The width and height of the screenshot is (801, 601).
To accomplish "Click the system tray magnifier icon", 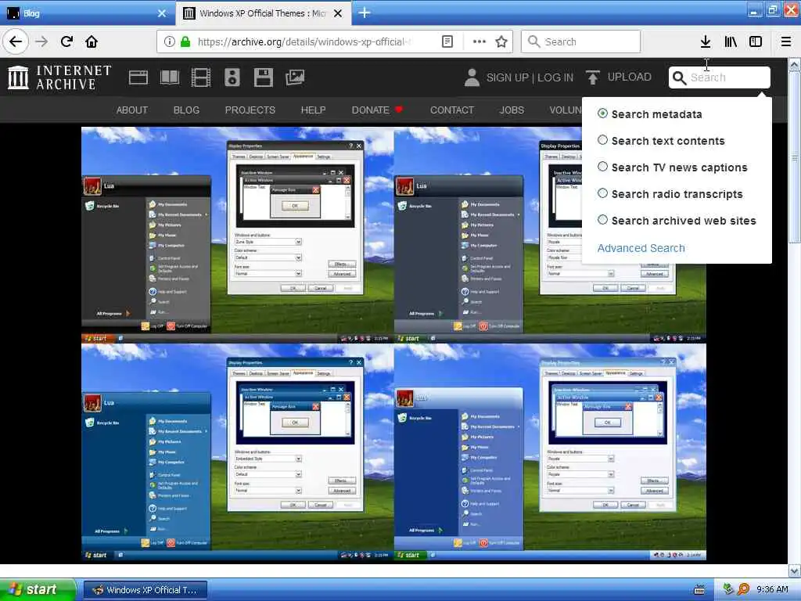I will (x=743, y=590).
